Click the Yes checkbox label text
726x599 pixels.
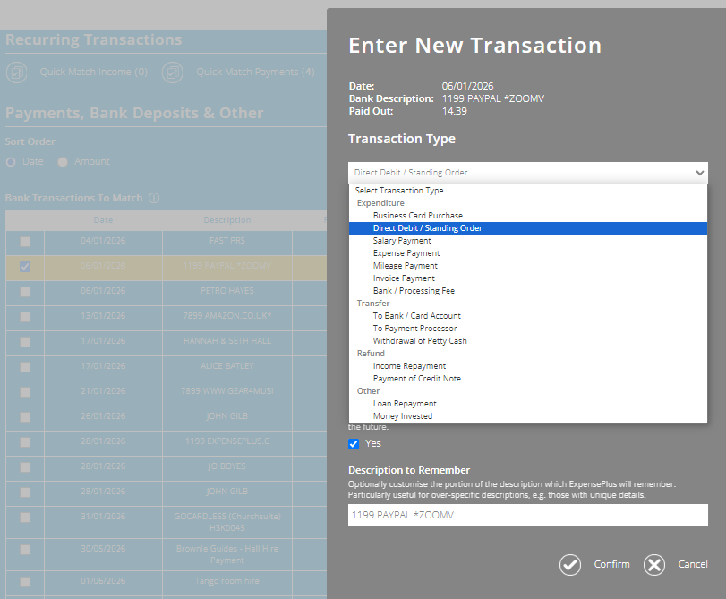[373, 444]
